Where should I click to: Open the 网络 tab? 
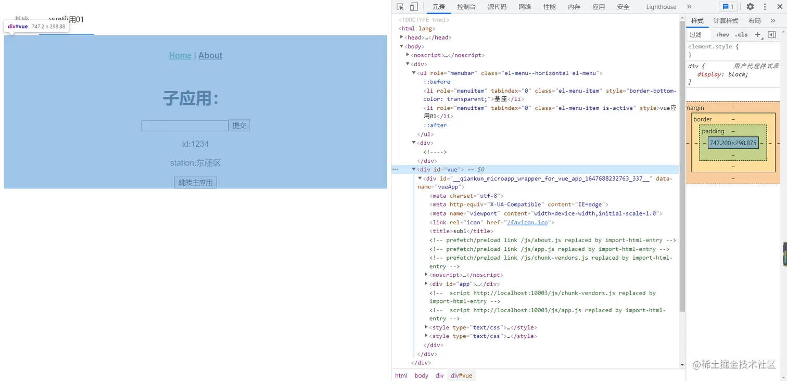[x=525, y=7]
